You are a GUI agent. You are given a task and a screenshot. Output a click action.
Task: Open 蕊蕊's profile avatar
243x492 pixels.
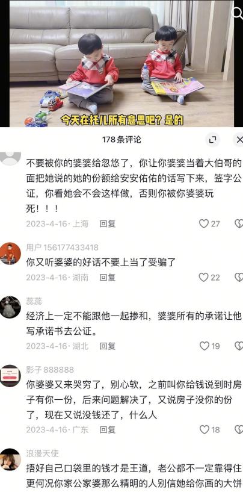(x=10, y=307)
